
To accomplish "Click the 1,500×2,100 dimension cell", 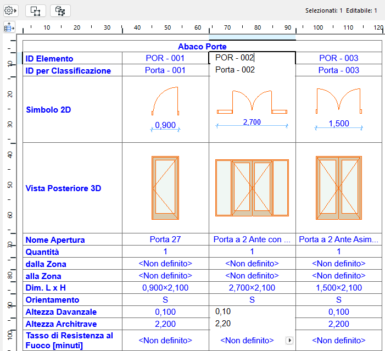I will point(339,288).
